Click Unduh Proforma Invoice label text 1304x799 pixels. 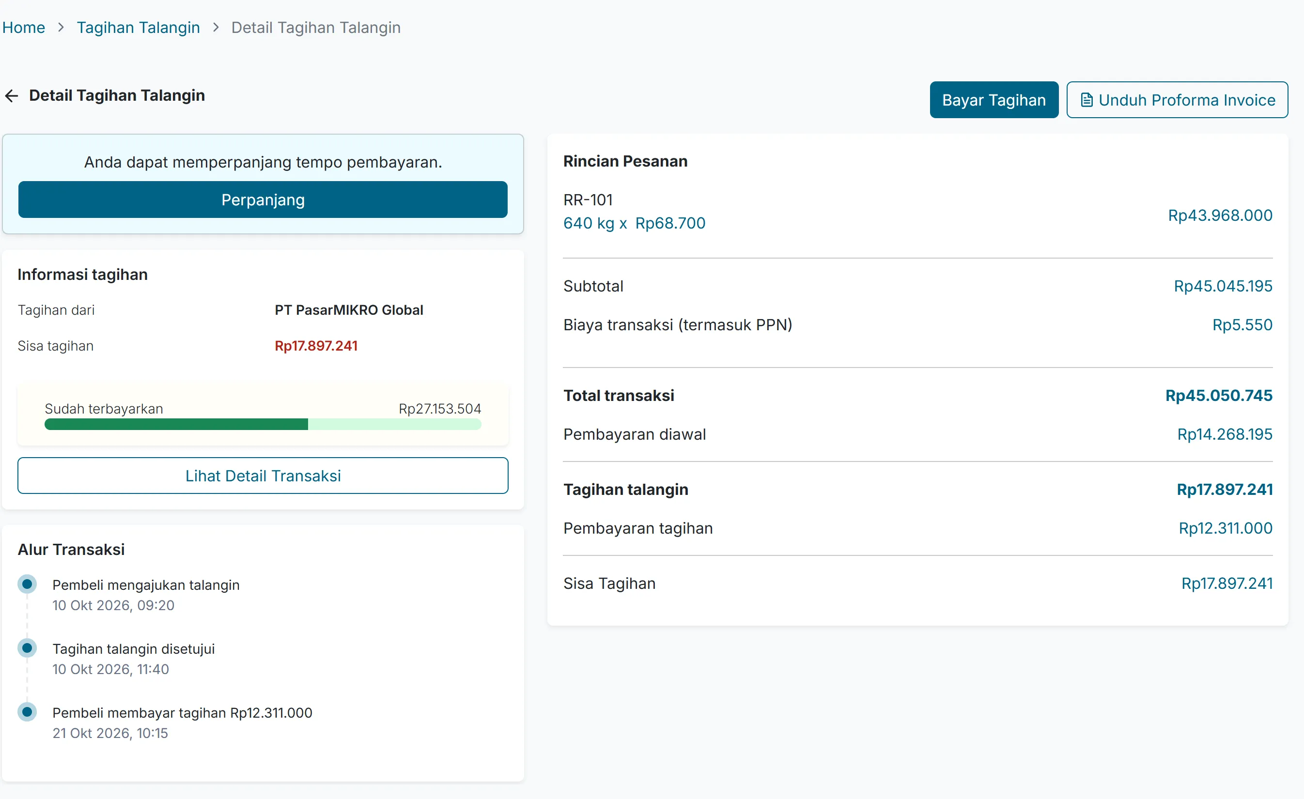(x=1186, y=100)
